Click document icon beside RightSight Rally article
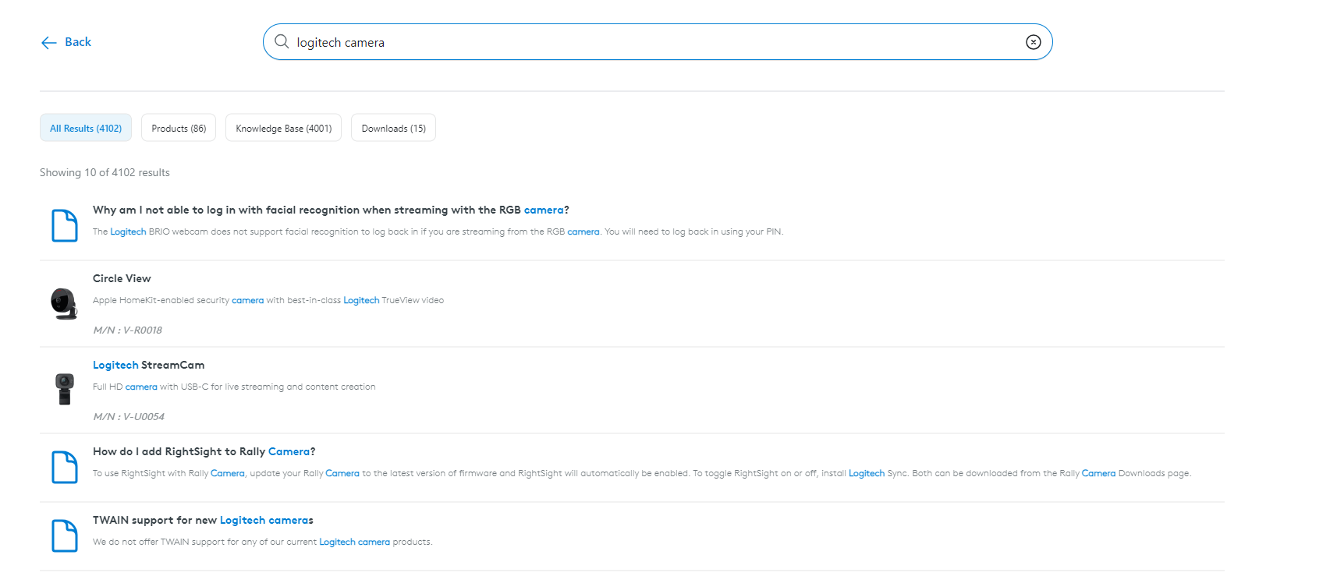 click(64, 468)
